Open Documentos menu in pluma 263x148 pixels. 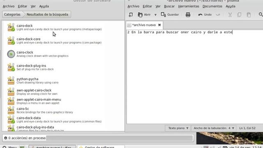click(x=212, y=6)
